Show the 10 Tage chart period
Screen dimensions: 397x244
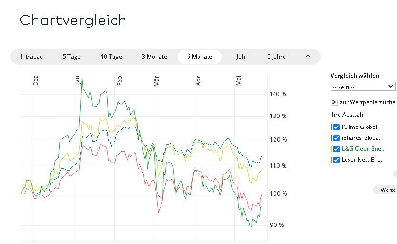pyautogui.click(x=111, y=57)
